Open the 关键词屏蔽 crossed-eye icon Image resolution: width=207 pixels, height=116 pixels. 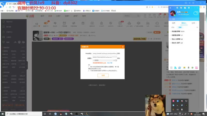coord(73,23)
